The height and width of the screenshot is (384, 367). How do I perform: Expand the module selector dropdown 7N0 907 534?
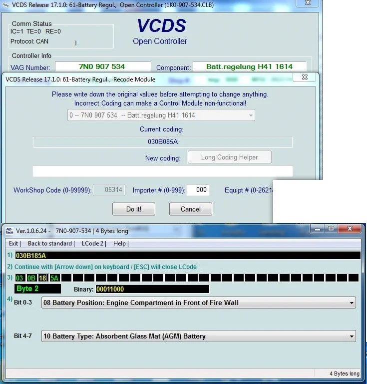click(x=161, y=115)
